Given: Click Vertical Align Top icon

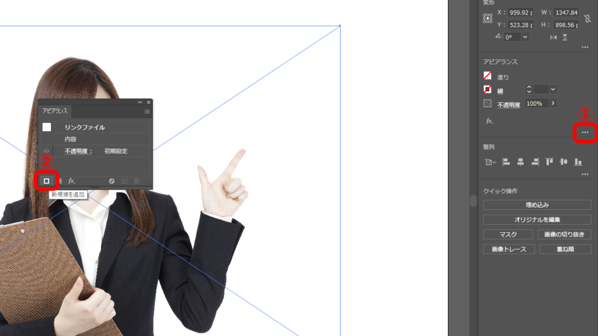Looking at the screenshot, I should tap(550, 162).
